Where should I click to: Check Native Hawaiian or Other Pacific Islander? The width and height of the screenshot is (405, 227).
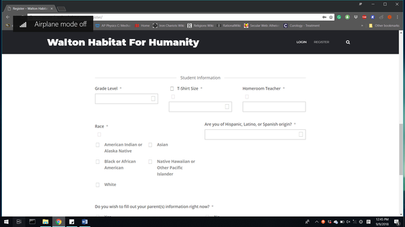coord(150,161)
